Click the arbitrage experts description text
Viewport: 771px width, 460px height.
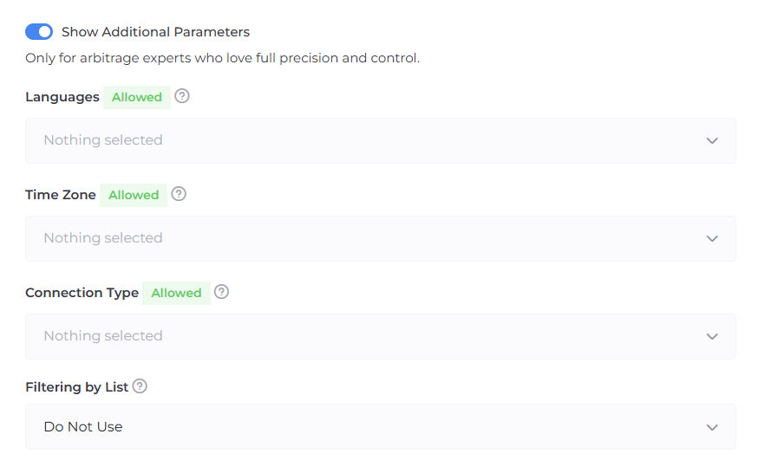(222, 59)
